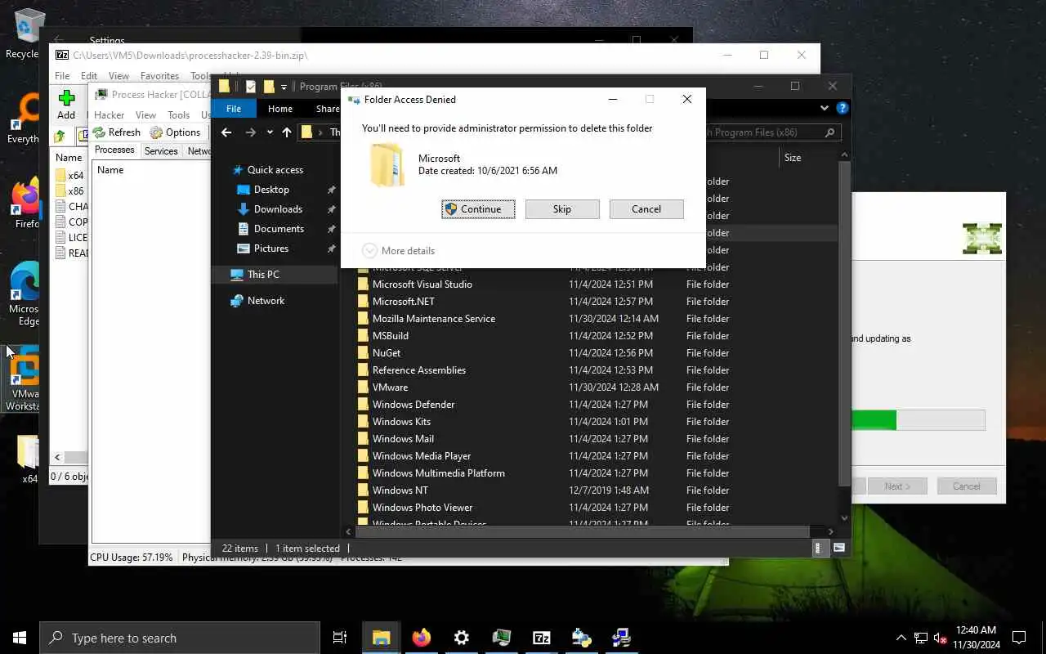Click the Microsoft Edge desktop shortcut
This screenshot has width=1046, height=654.
pos(25,294)
